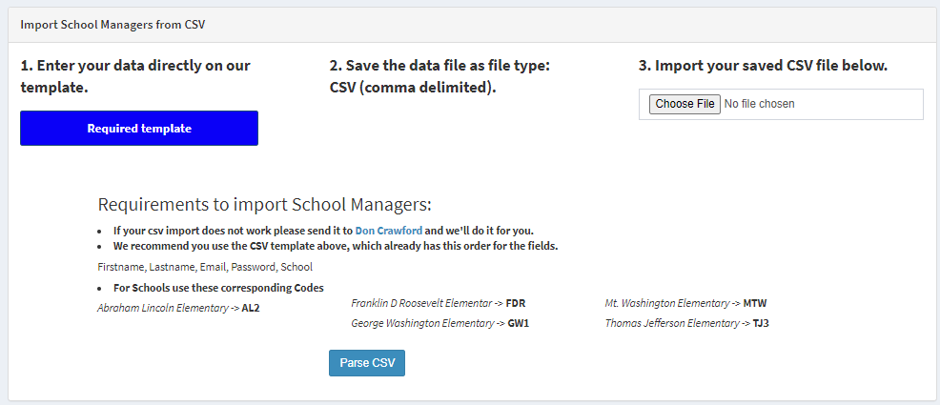This screenshot has width=940, height=405.
Task: Click the No file chosen text
Action: click(759, 104)
